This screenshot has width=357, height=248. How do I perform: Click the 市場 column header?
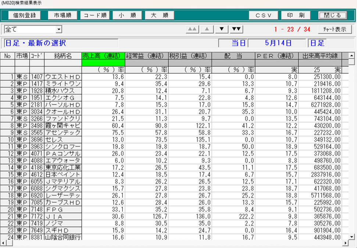22,56
